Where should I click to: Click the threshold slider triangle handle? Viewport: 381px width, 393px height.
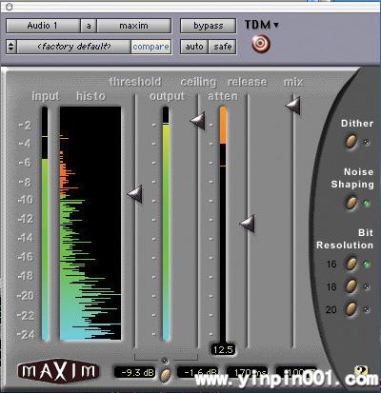click(134, 194)
